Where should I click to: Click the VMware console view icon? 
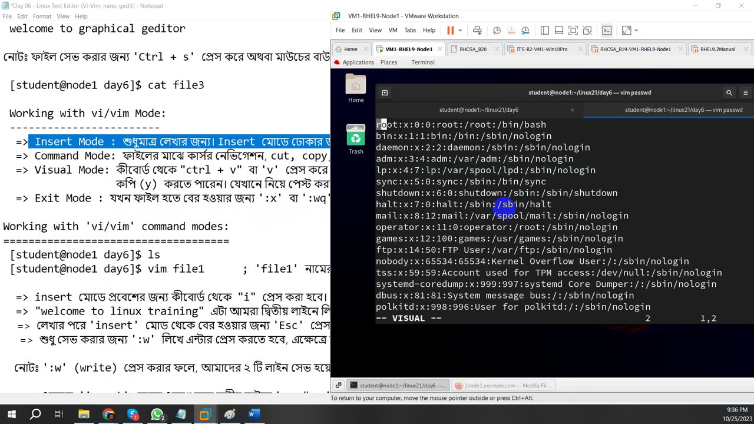607,30
